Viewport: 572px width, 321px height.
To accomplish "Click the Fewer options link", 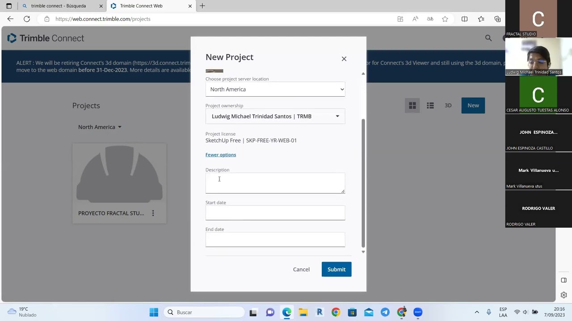I will coord(221,155).
